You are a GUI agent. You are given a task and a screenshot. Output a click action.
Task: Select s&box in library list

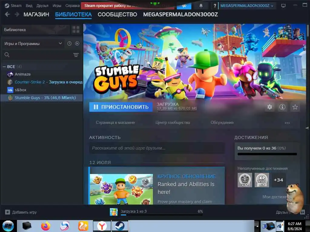click(20, 90)
